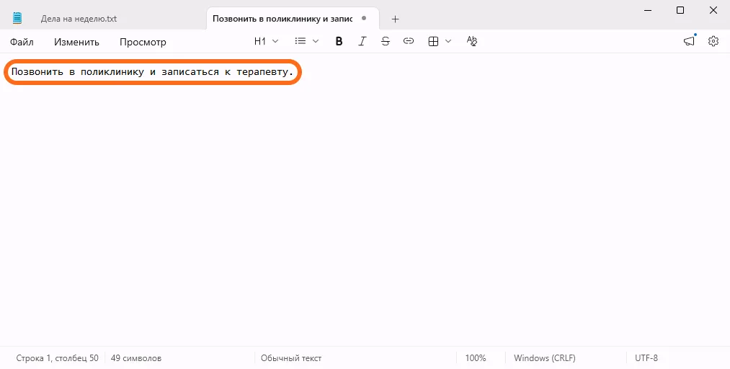This screenshot has height=369, width=730.
Task: Open the 100% zoom level indicator
Action: (476, 358)
